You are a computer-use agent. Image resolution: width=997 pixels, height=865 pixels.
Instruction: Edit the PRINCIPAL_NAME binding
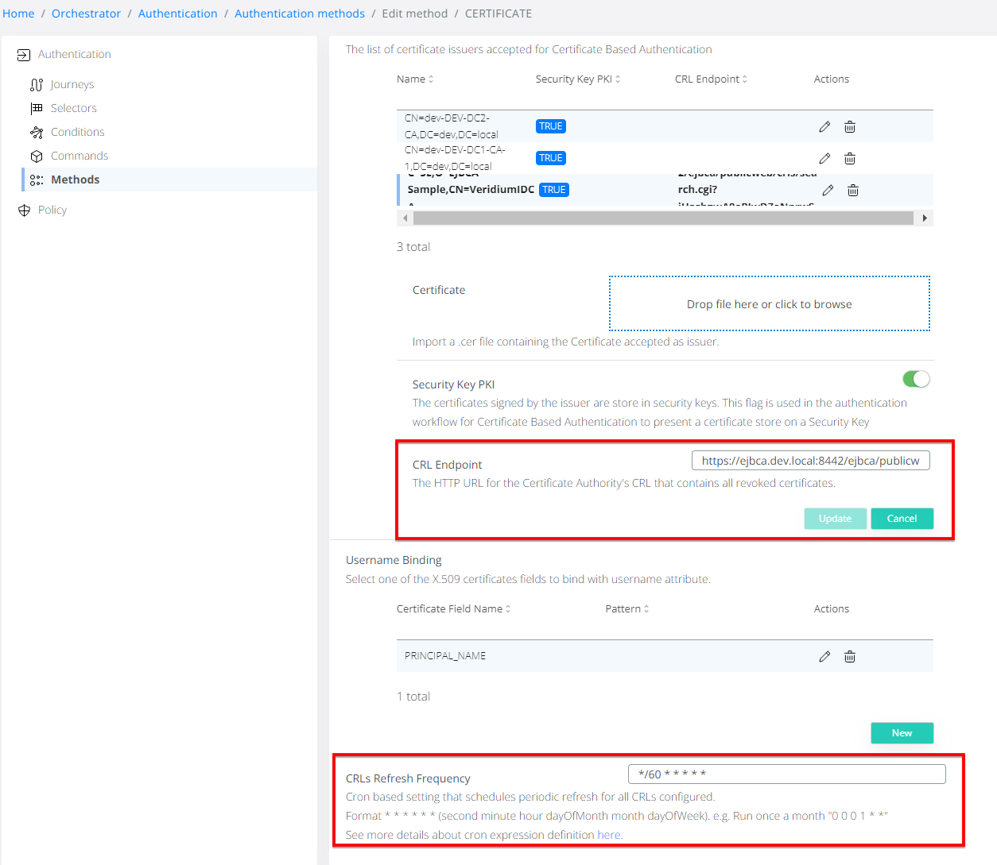(824, 657)
